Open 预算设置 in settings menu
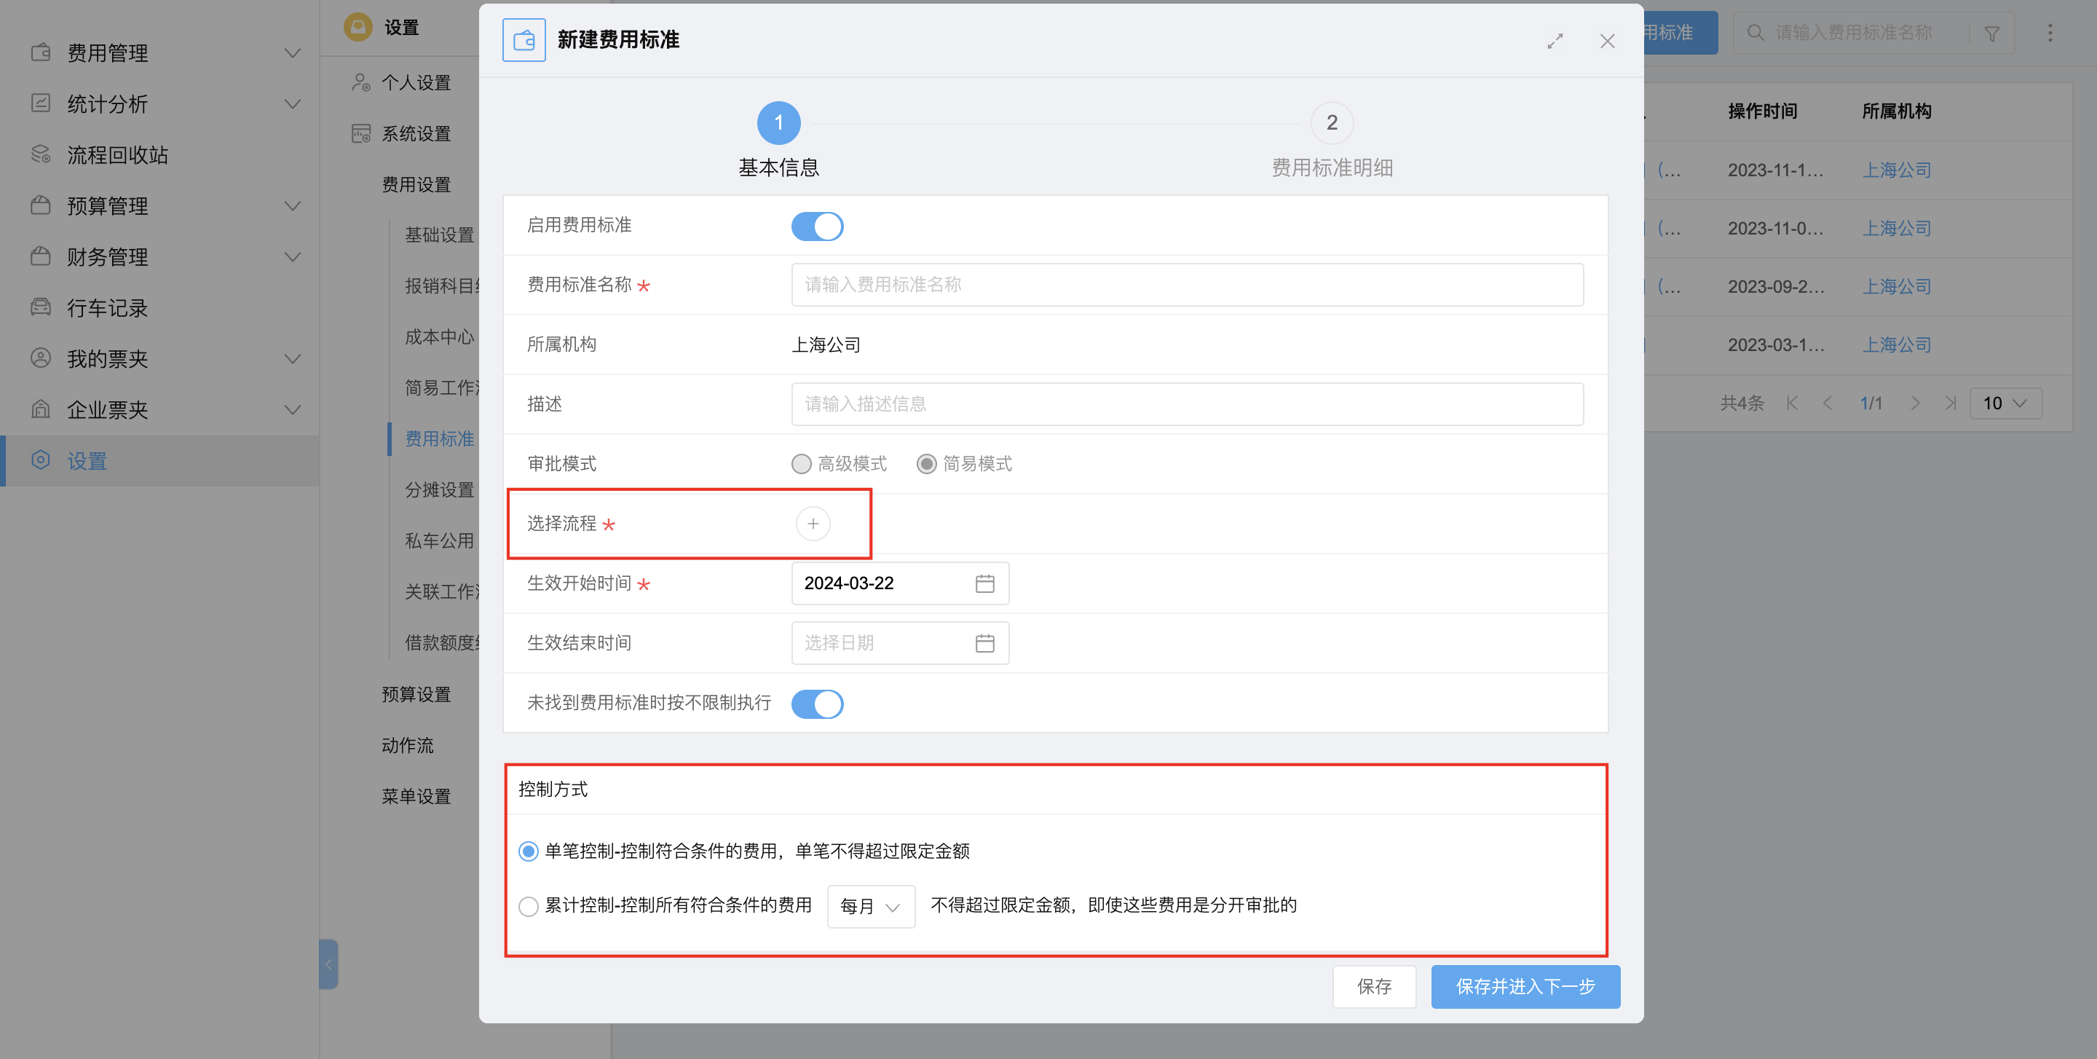2097x1059 pixels. 416,694
